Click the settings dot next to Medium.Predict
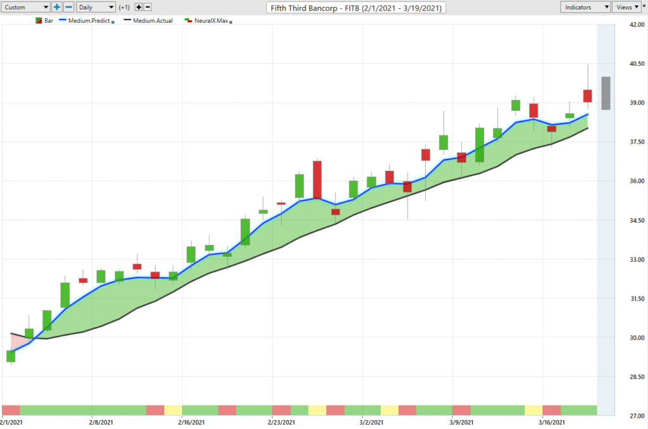The width and height of the screenshot is (648, 429). coord(113,22)
